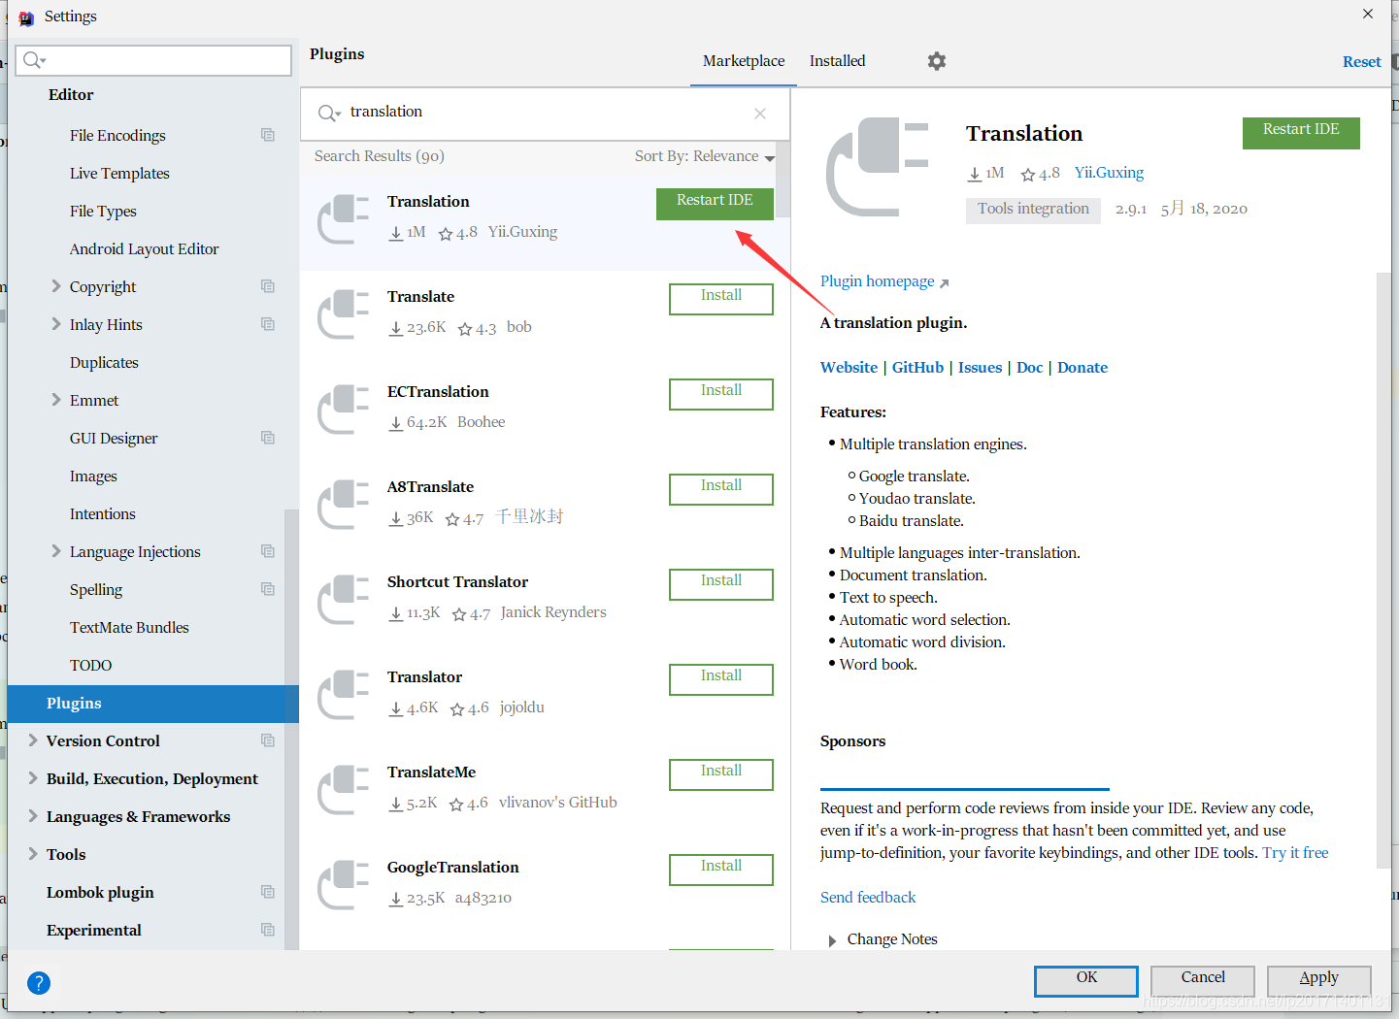Click the A8Translate plugin icon
Image resolution: width=1399 pixels, height=1019 pixels.
(344, 505)
